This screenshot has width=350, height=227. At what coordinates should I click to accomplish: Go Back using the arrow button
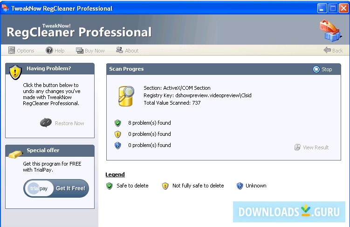tap(333, 50)
